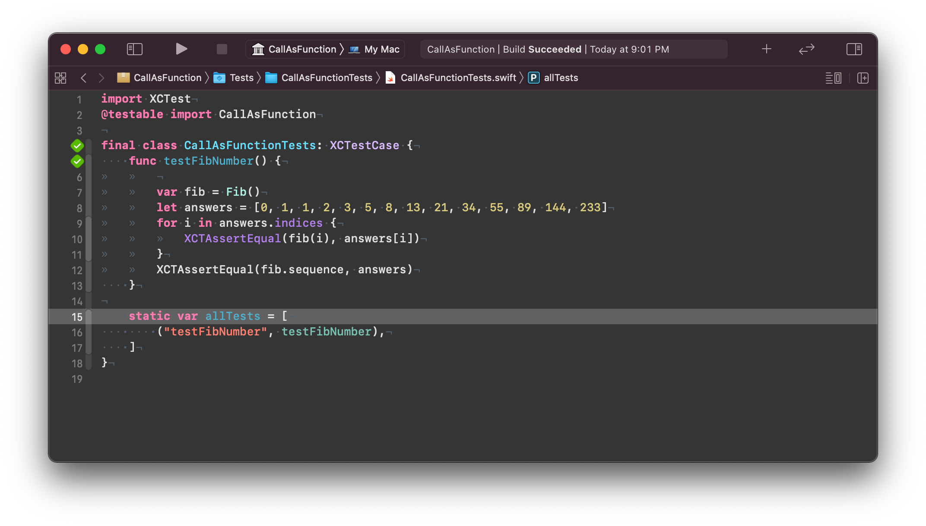The image size is (926, 526).
Task: Open the Related Items menu in jump bar
Action: [x=60, y=78]
